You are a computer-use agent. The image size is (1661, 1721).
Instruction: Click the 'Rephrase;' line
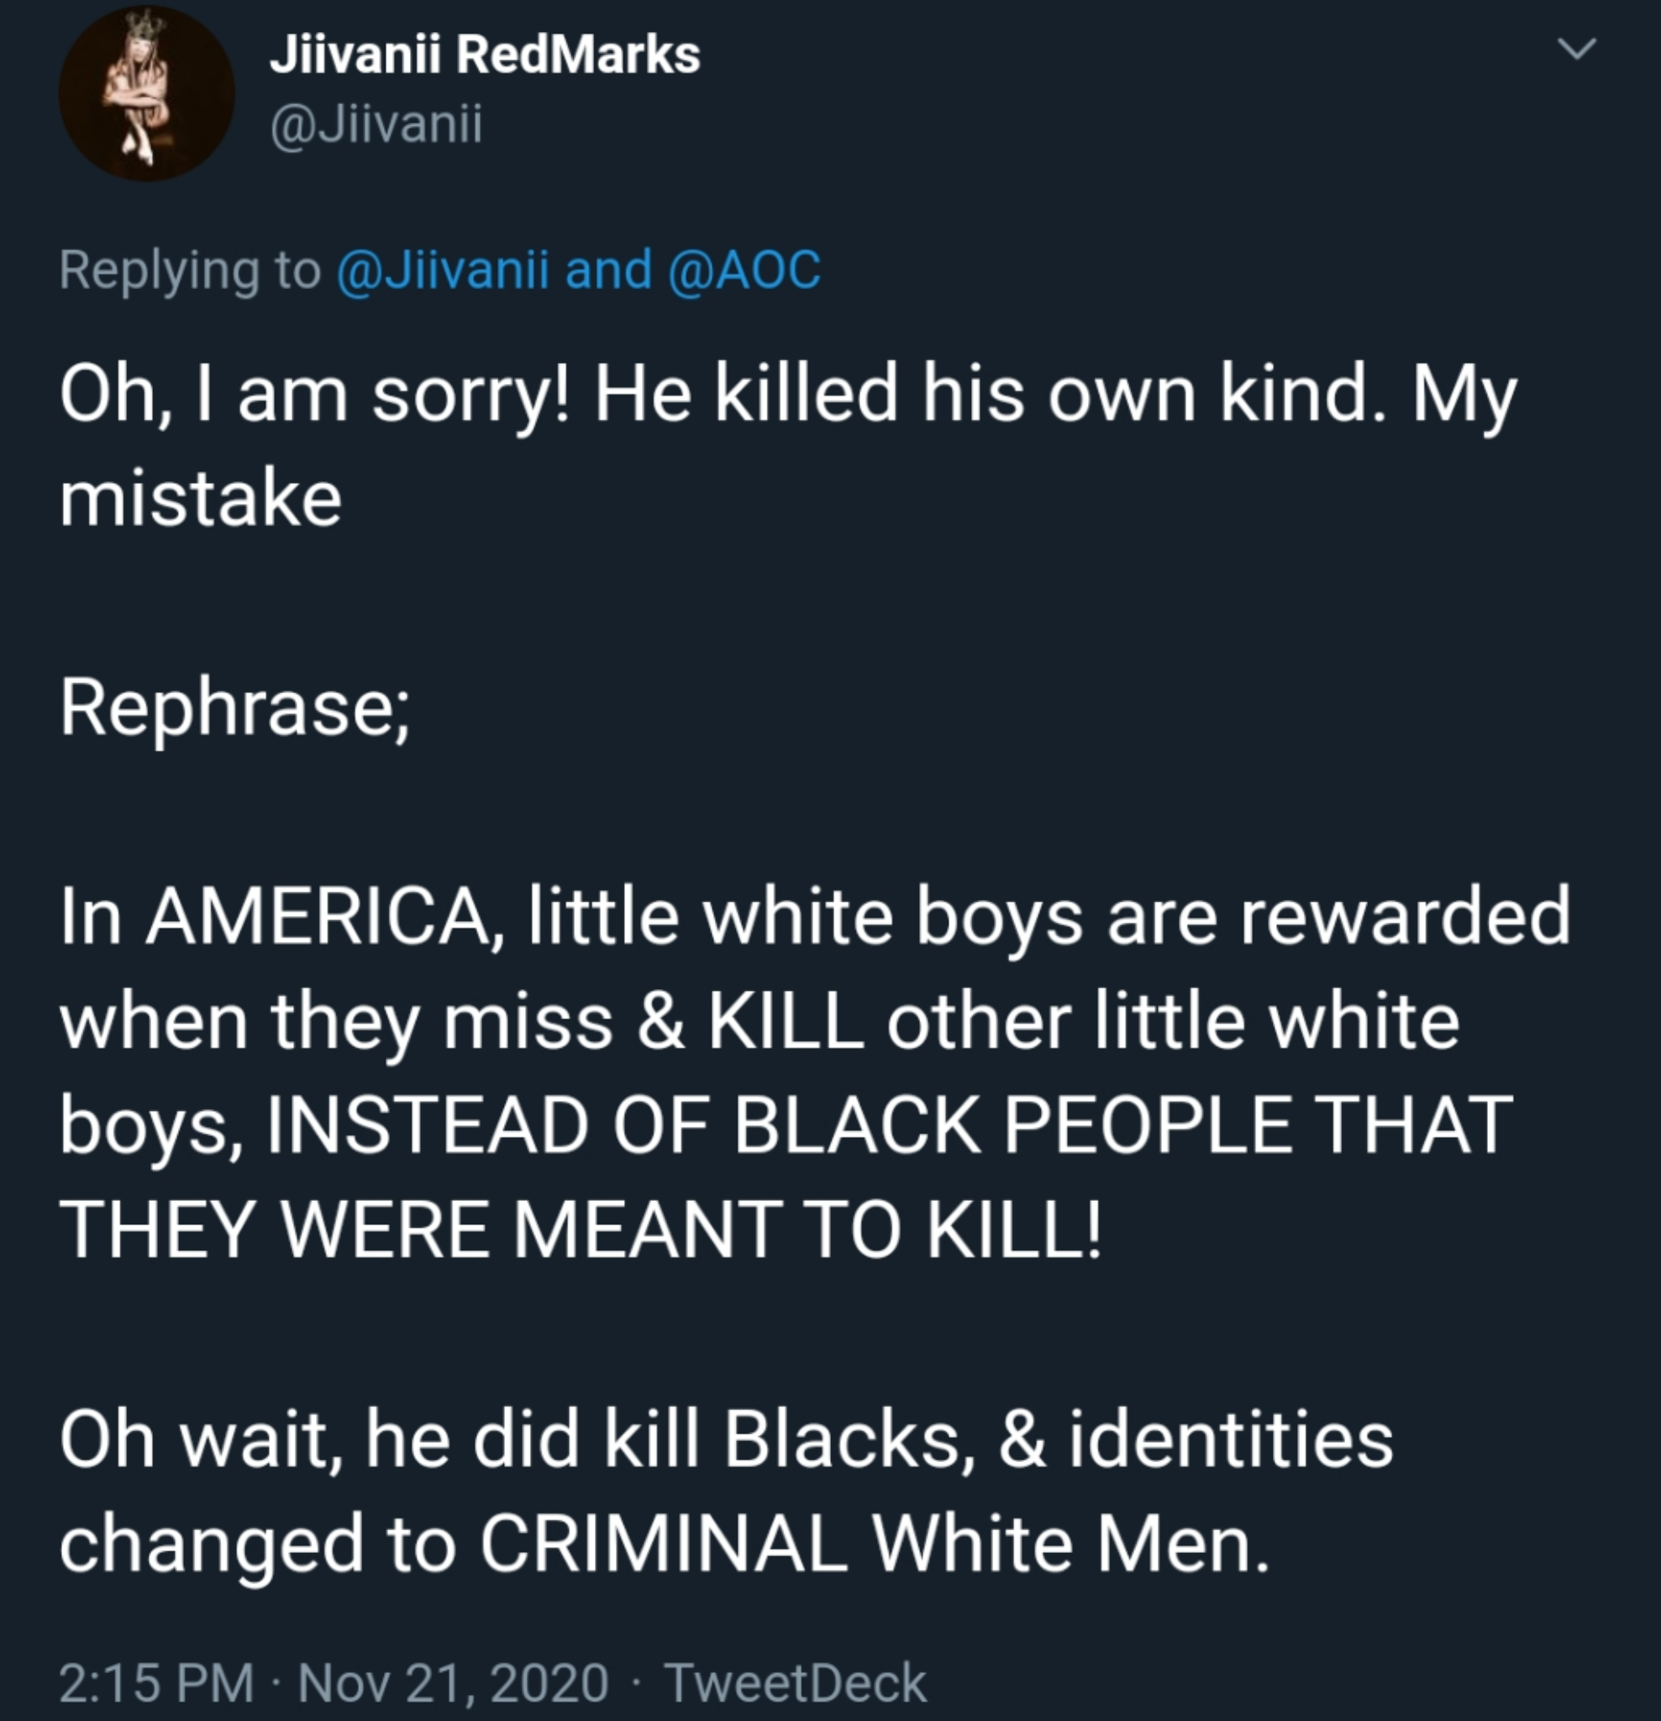[234, 709]
